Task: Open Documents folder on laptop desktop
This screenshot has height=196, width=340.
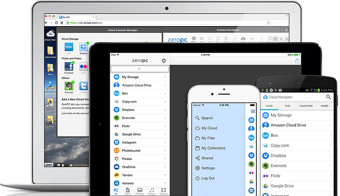Action: coord(51,51)
